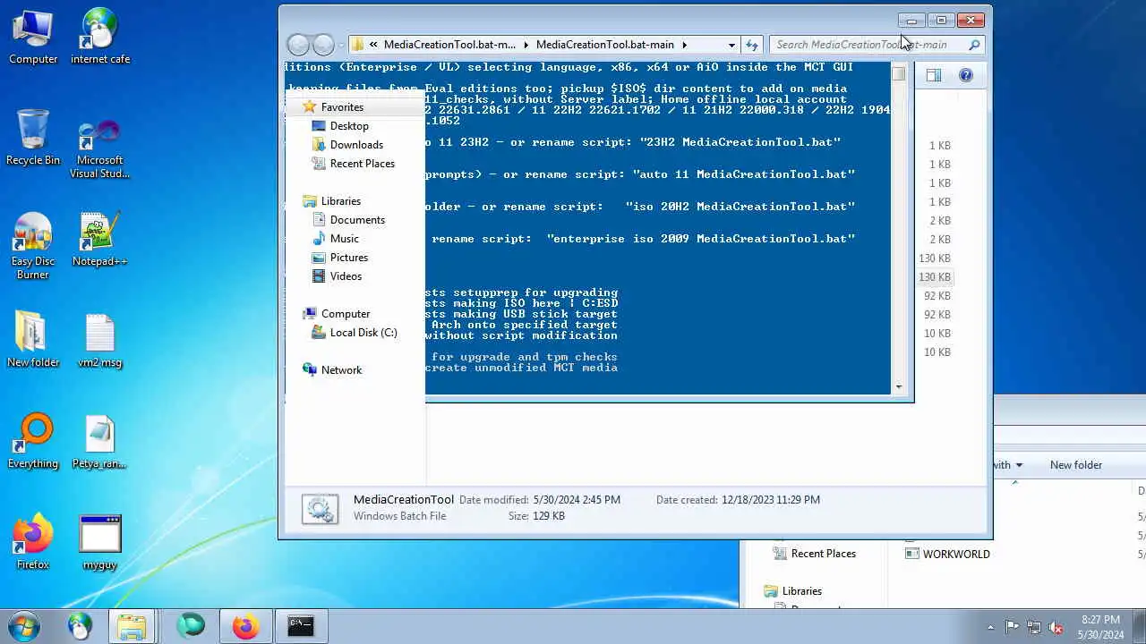Click Firefox on the taskbar
1146x644 pixels.
click(245, 626)
